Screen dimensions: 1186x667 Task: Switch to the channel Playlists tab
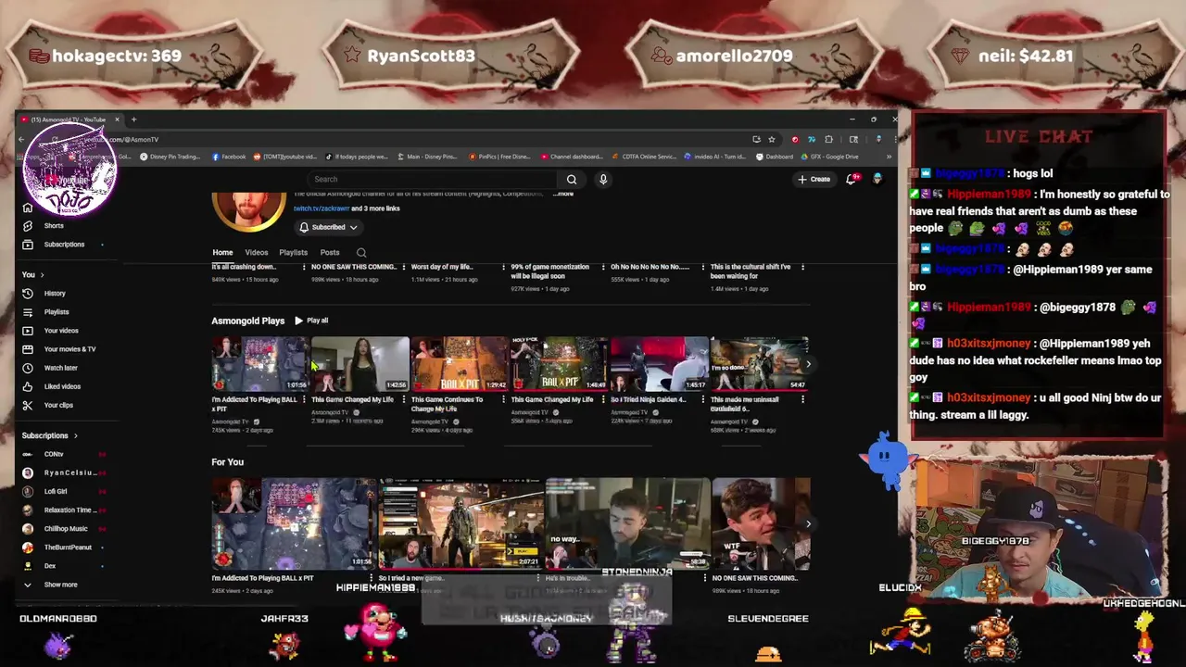293,253
